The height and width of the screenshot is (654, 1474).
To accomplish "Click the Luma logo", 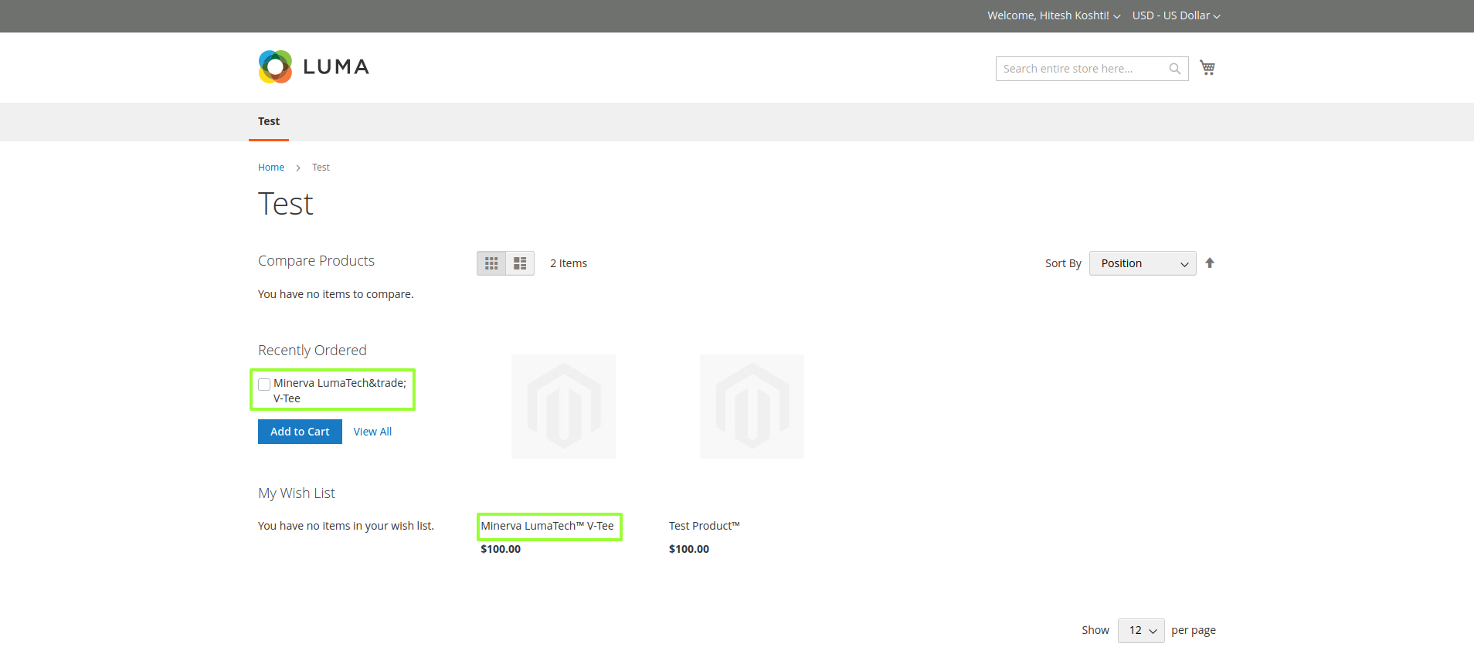I will [x=314, y=66].
